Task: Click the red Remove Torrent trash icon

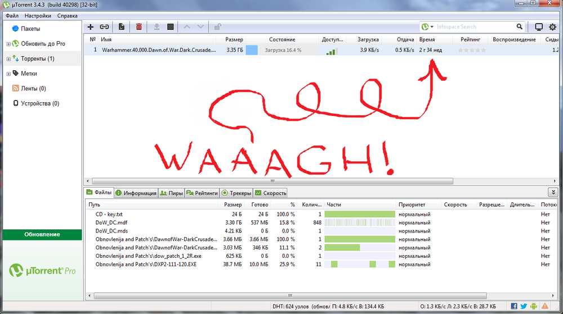Action: (x=138, y=26)
